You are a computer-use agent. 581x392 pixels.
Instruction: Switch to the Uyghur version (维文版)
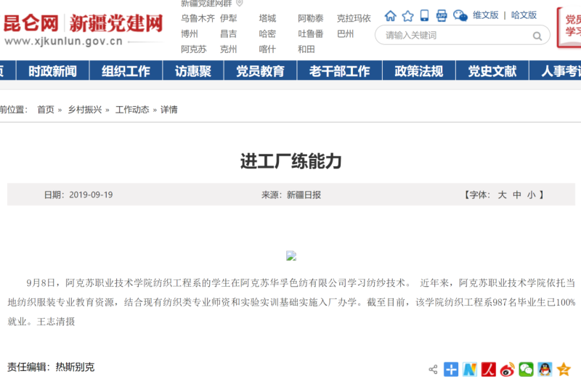pos(486,15)
